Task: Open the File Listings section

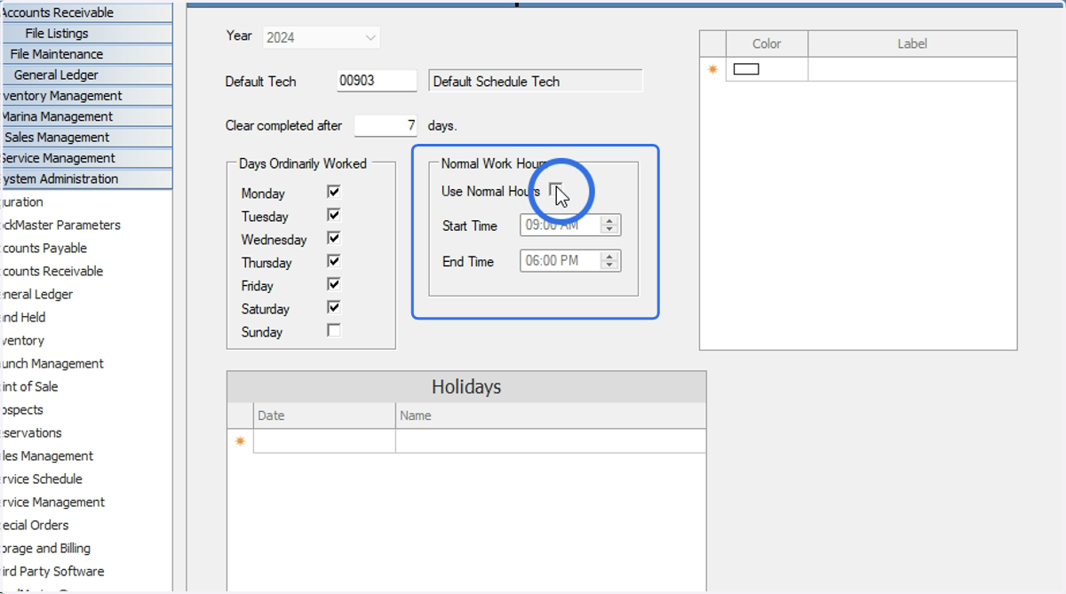Action: [x=85, y=33]
